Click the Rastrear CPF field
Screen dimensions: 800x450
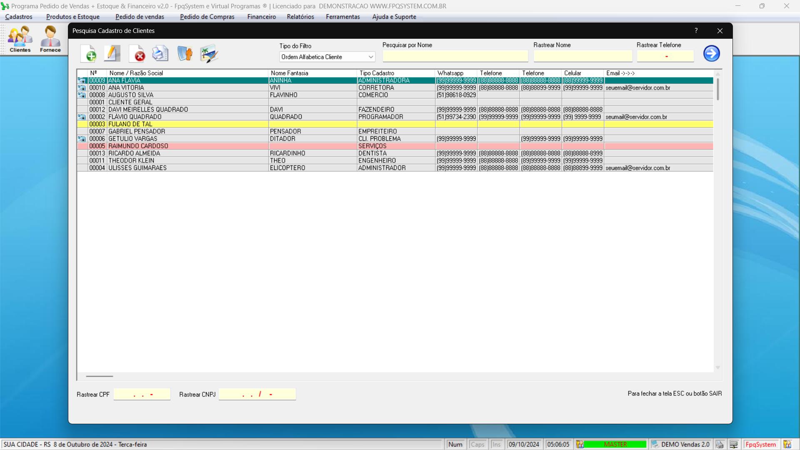point(142,394)
